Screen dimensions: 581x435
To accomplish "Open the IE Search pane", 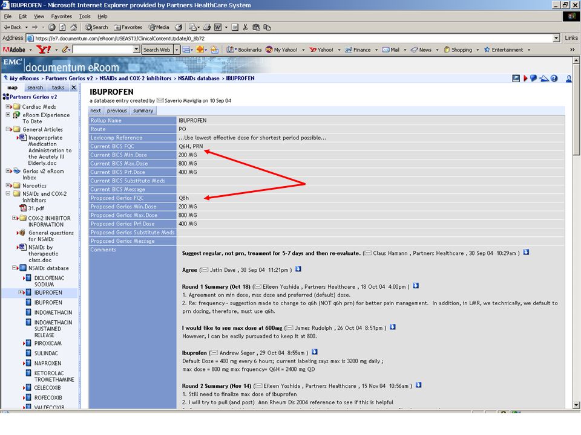I will 96,27.
